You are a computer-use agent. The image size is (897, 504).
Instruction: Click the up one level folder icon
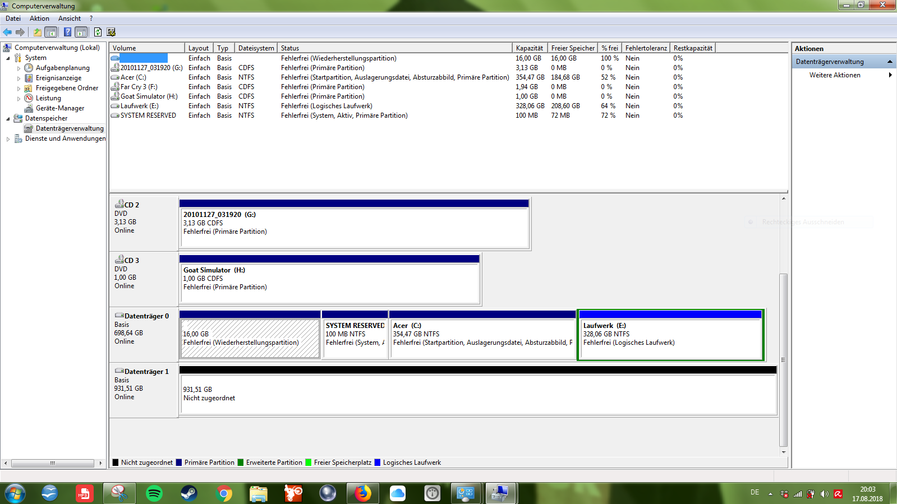click(x=37, y=32)
